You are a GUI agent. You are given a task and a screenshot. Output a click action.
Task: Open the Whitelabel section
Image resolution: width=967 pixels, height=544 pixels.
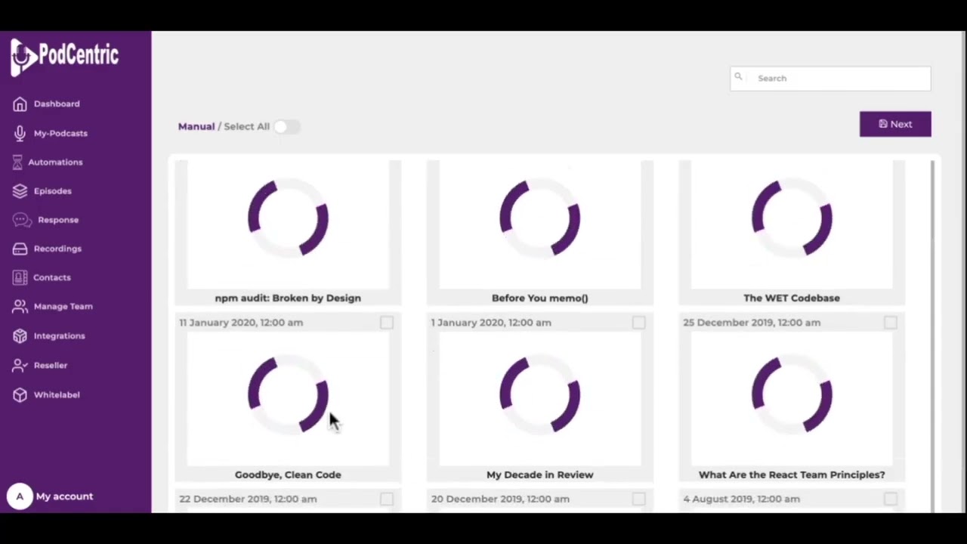(57, 395)
